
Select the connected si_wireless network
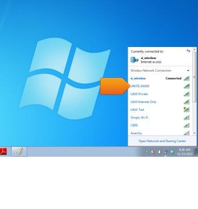click(x=160, y=78)
